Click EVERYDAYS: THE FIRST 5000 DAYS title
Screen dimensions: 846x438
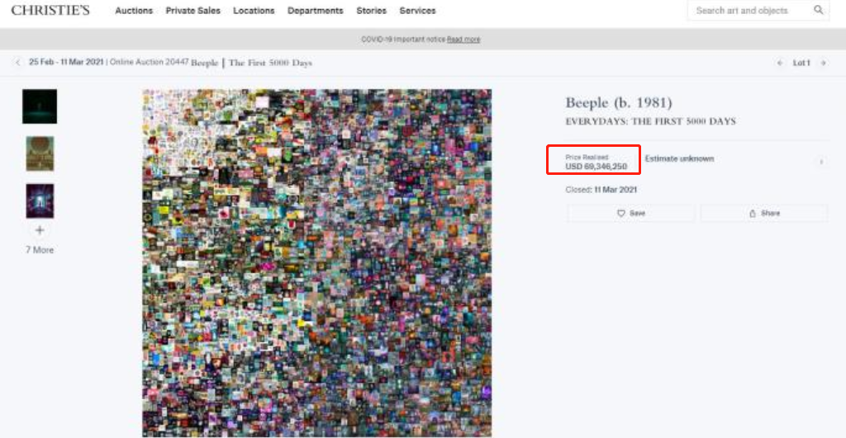(650, 121)
